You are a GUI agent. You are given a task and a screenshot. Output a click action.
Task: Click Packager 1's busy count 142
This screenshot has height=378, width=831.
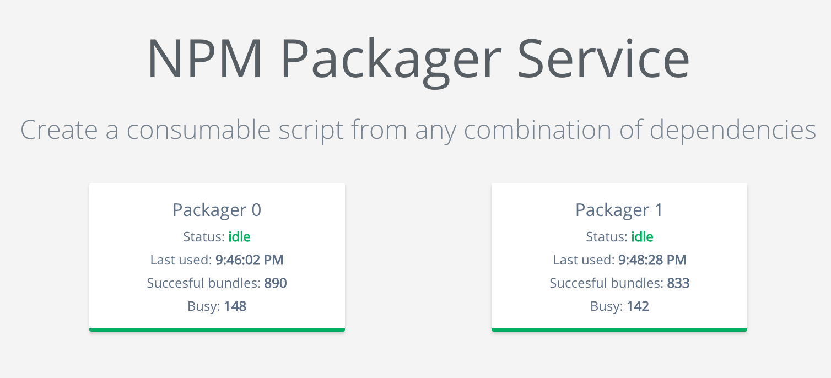[638, 306]
